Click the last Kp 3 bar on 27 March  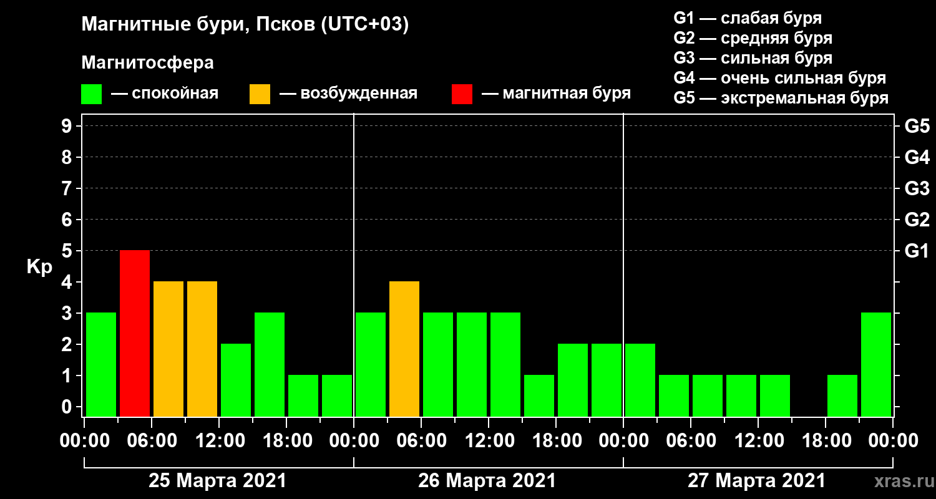click(x=876, y=364)
